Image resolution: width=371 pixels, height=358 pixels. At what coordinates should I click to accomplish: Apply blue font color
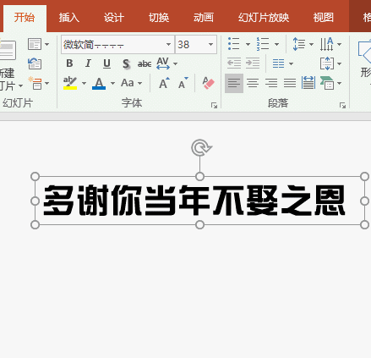99,84
